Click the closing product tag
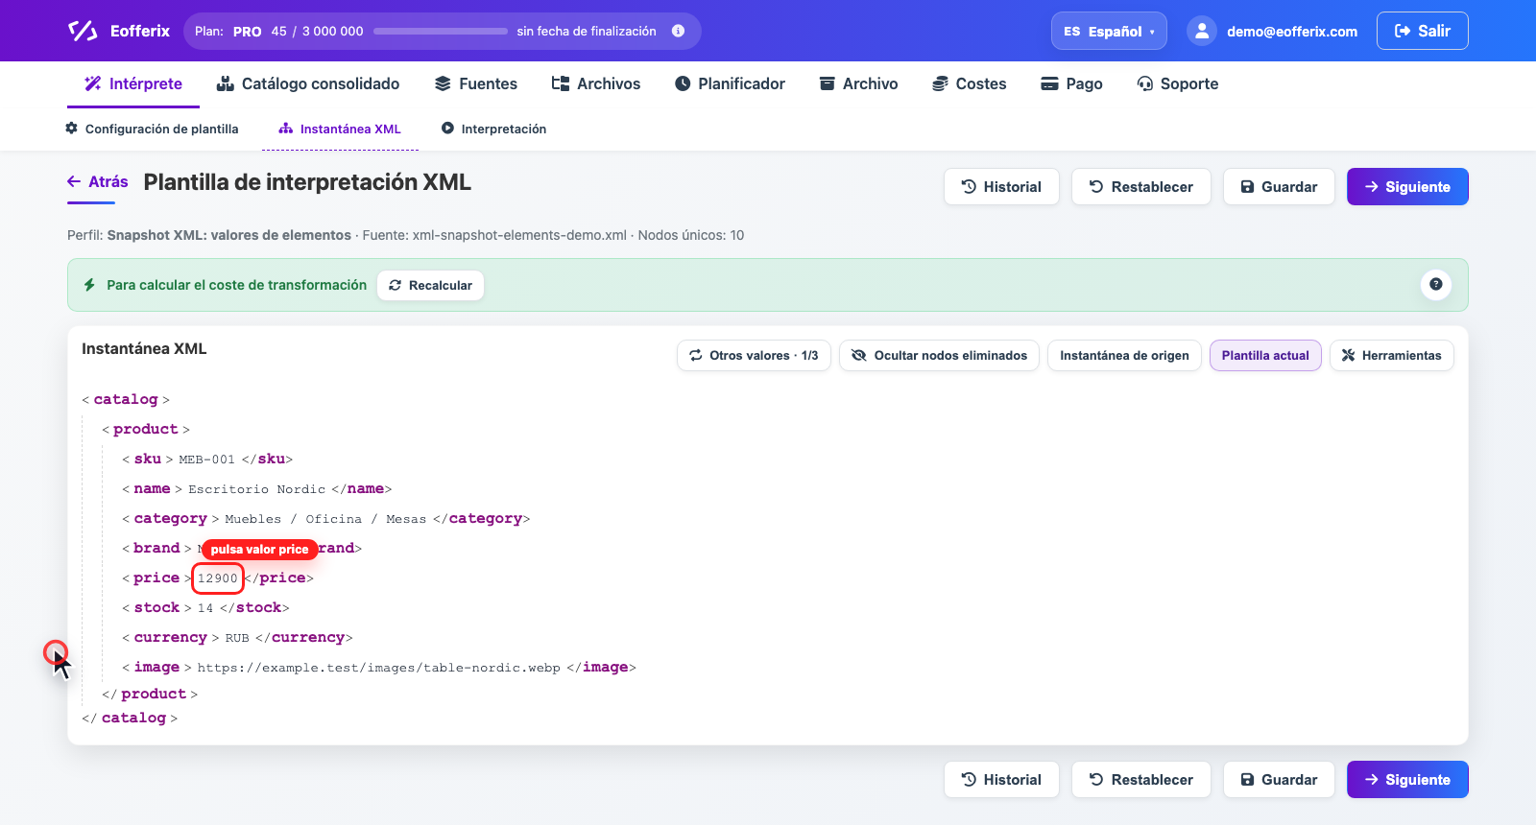 click(150, 694)
